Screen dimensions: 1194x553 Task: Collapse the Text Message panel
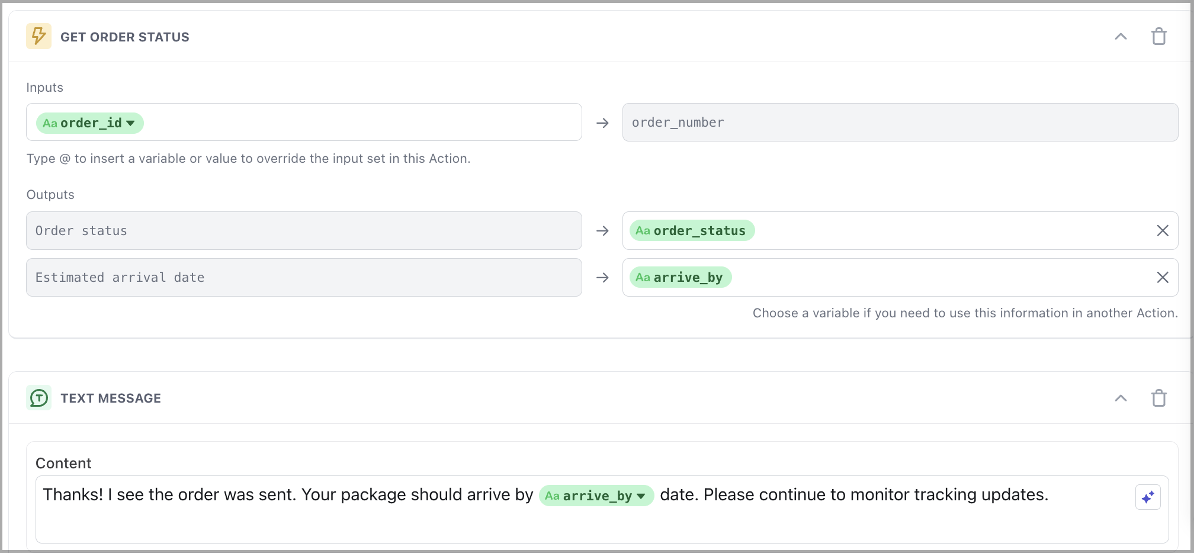click(1121, 398)
